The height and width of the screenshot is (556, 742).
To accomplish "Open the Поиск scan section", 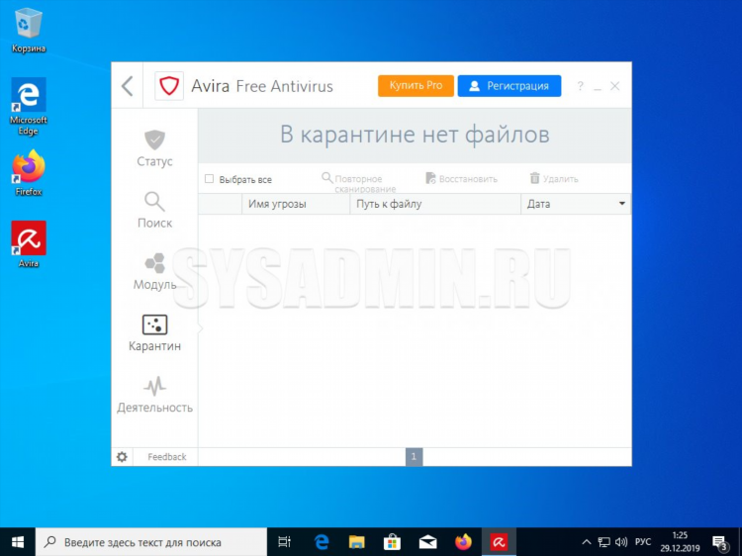I will 154,210.
